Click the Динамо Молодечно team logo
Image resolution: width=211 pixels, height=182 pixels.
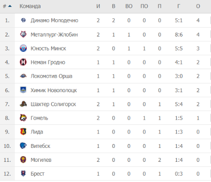point(23,20)
